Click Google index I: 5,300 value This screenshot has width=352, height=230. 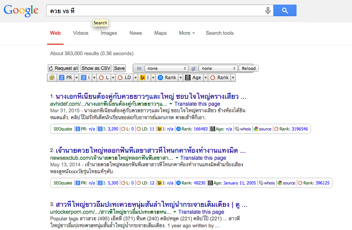pyautogui.click(x=113, y=183)
